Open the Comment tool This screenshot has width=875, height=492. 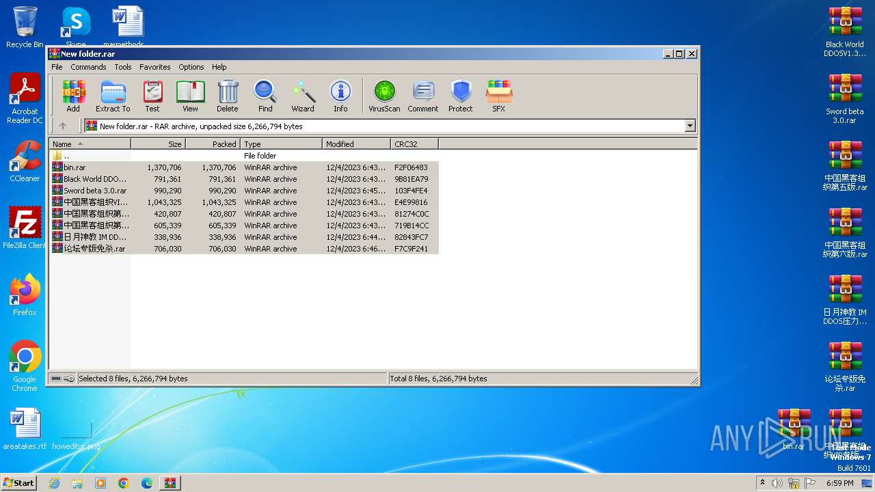pos(423,96)
